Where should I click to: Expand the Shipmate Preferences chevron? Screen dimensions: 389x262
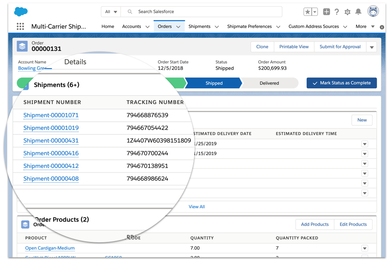[278, 27]
